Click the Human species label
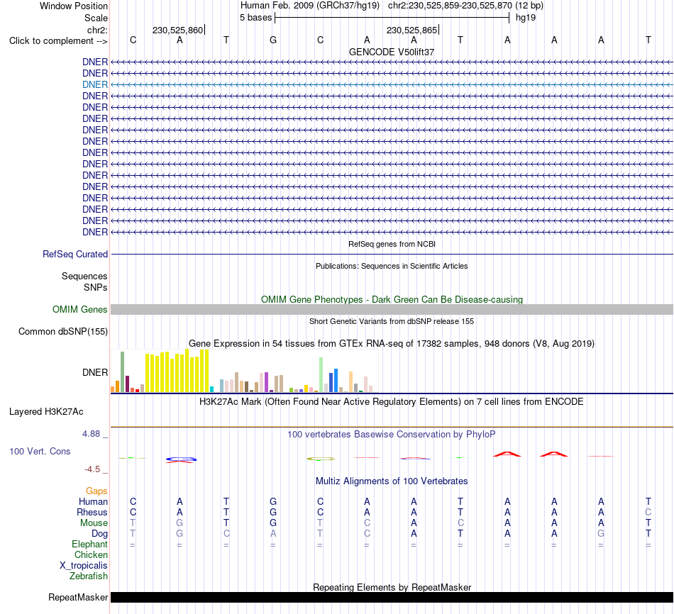This screenshot has height=614, width=674. (x=93, y=502)
